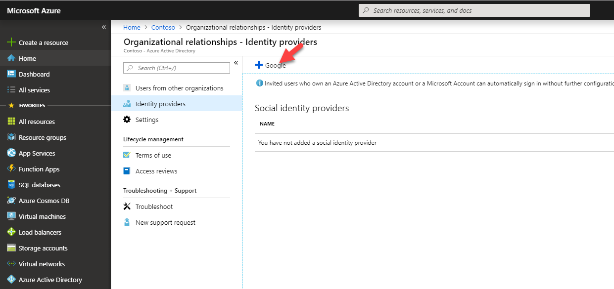Click the All services list icon
This screenshot has width=614, height=289.
coord(11,90)
